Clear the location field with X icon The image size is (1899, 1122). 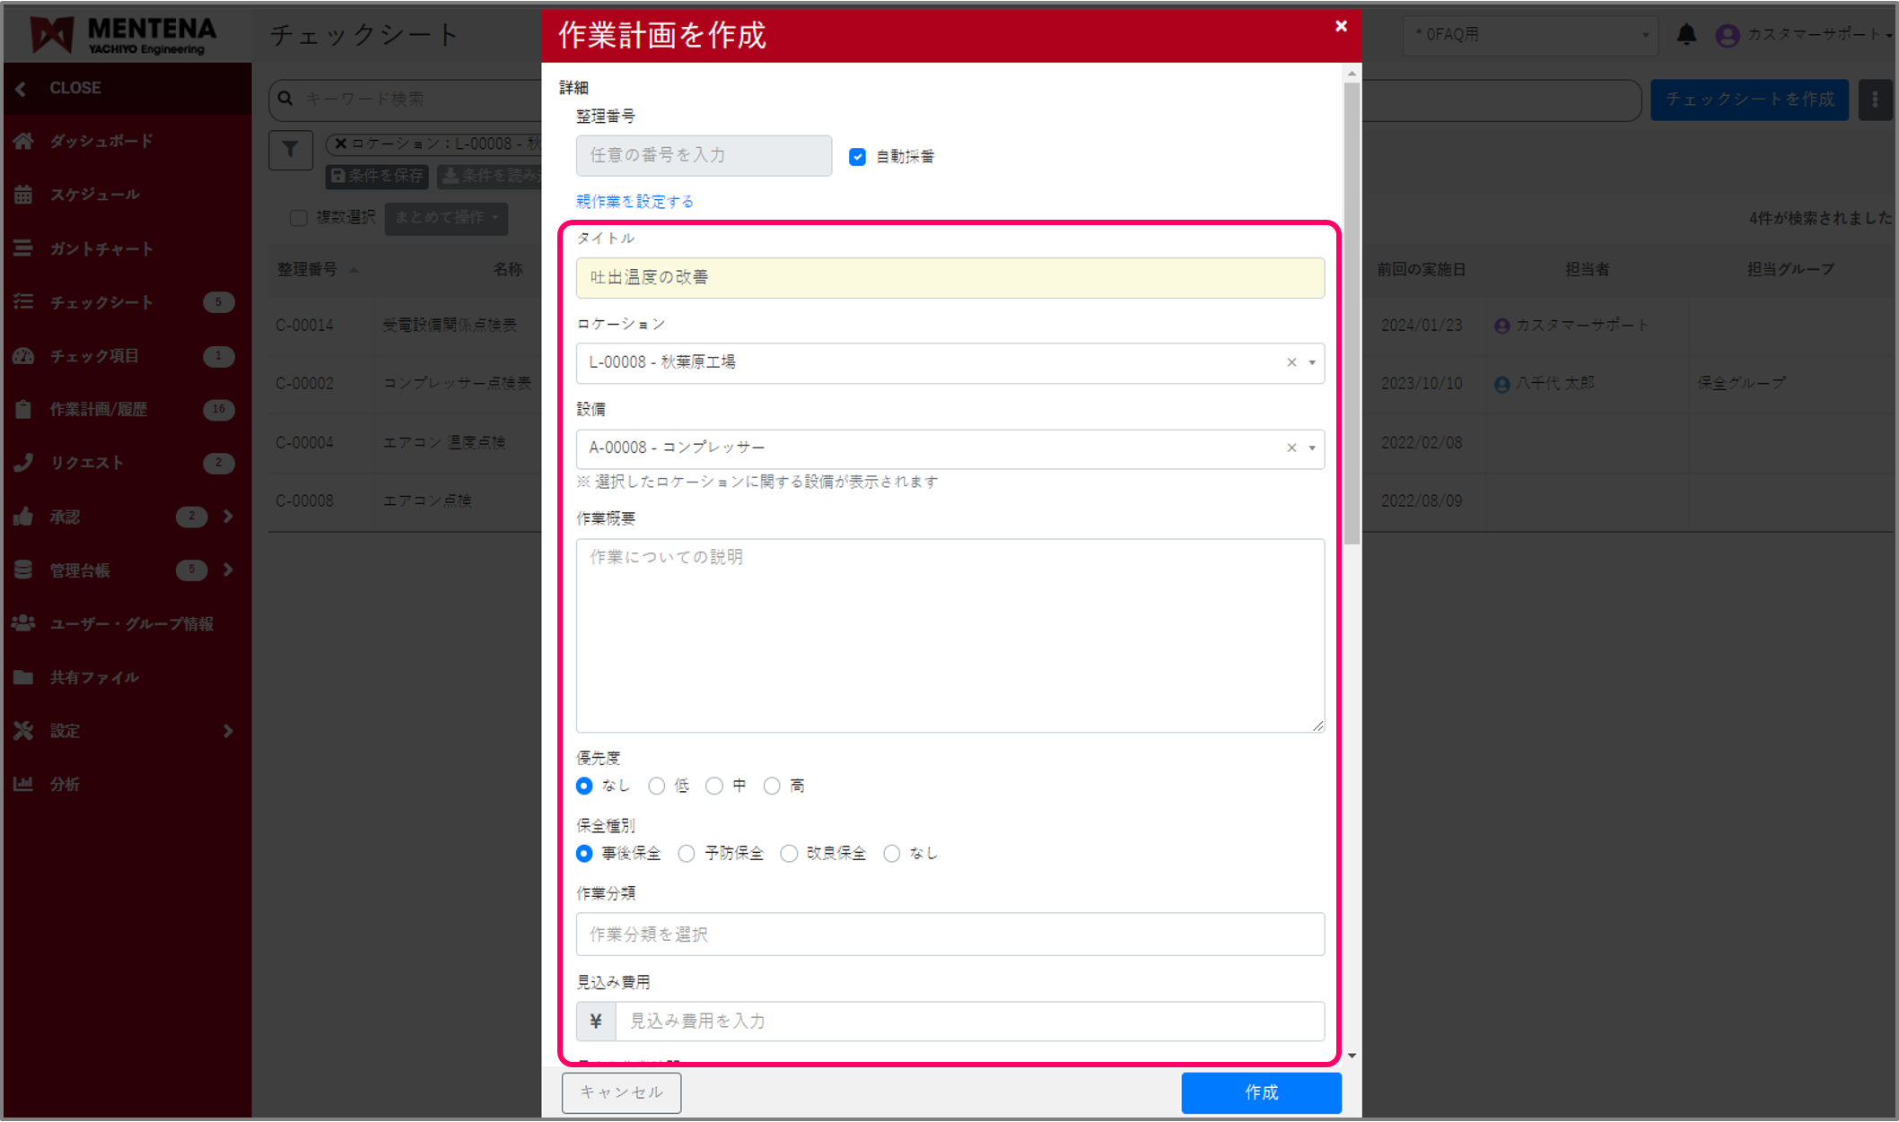pos(1291,362)
